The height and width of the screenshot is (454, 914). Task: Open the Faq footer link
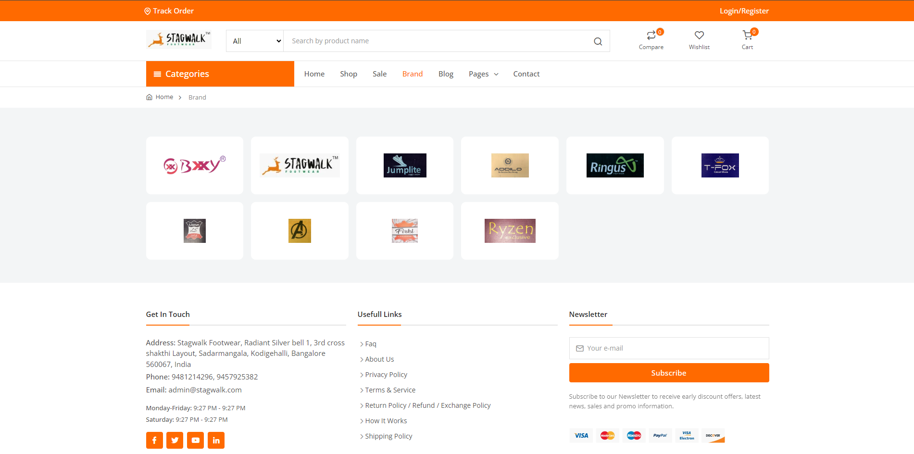coord(371,344)
